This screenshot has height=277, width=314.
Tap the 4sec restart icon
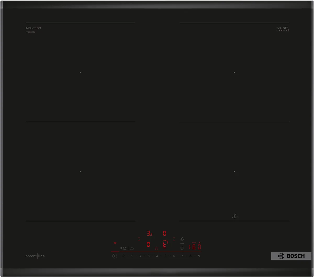pos(125,248)
